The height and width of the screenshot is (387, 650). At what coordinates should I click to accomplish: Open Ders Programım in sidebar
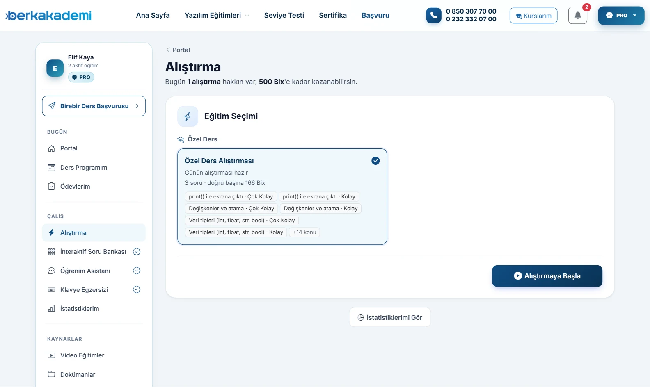coord(94,167)
